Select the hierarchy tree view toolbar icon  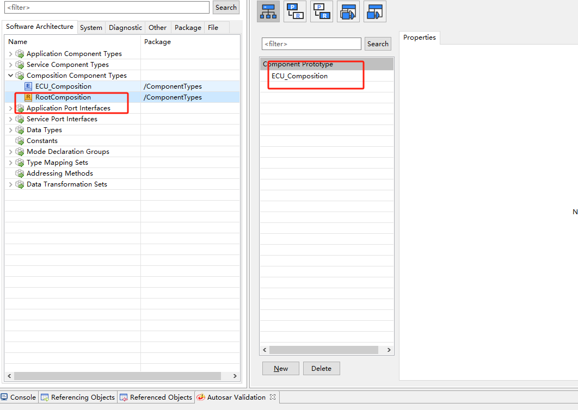[x=268, y=11]
